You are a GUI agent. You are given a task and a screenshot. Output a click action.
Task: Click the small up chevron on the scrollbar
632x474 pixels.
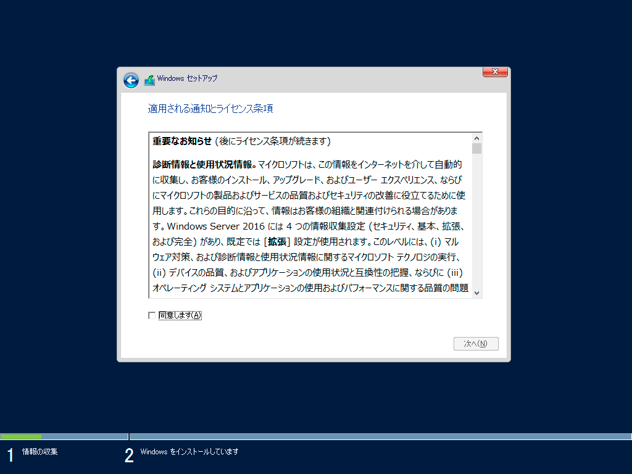click(x=476, y=138)
